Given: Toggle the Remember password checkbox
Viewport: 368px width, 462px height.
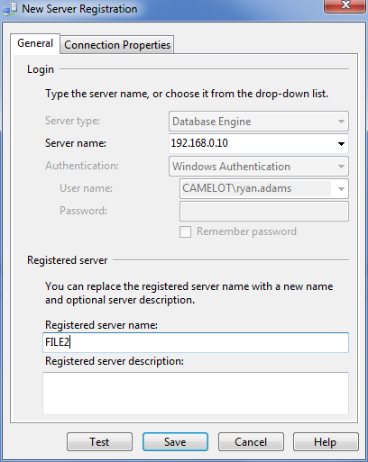Looking at the screenshot, I should (x=185, y=231).
